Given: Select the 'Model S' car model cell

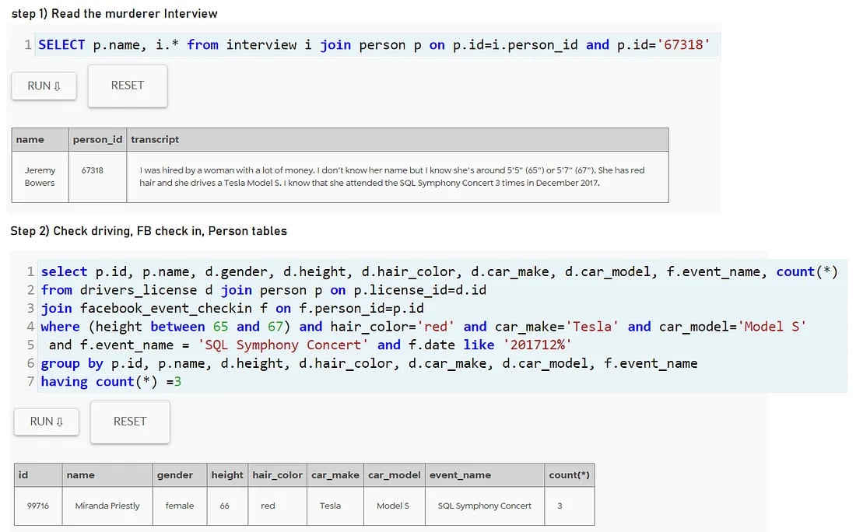Looking at the screenshot, I should 395,506.
